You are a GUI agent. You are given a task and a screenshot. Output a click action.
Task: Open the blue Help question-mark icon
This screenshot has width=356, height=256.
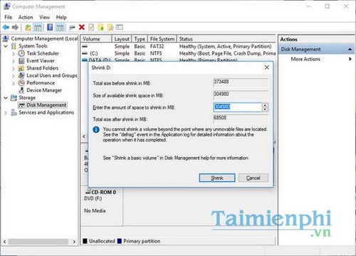pos(50,28)
